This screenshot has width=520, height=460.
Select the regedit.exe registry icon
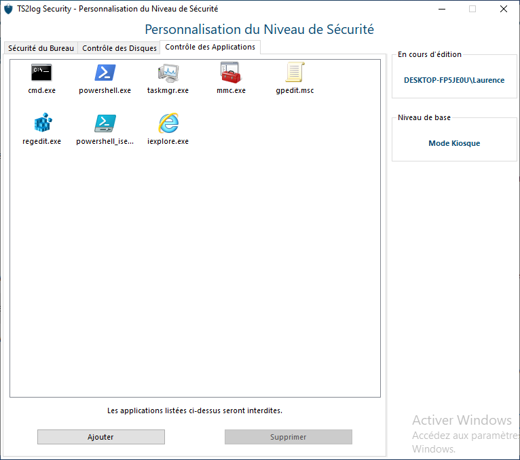point(43,123)
